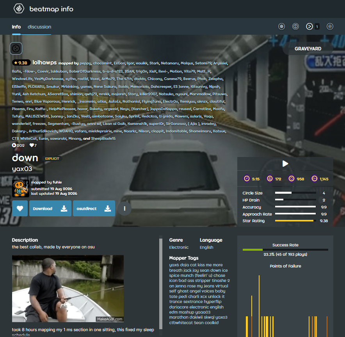Image resolution: width=345 pixels, height=337 pixels.
Task: Click the HP Drain bar
Action: pos(295,200)
